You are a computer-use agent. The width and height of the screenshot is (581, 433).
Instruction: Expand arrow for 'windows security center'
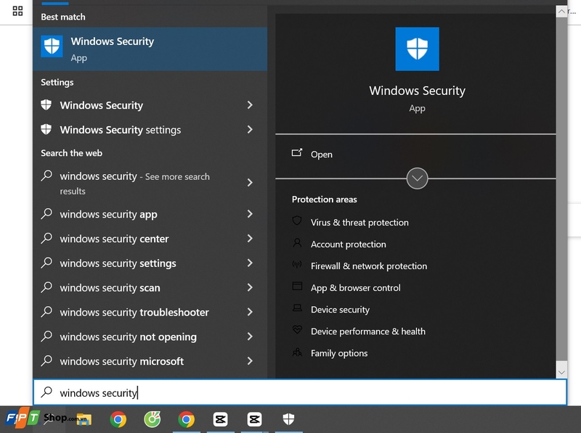(250, 239)
